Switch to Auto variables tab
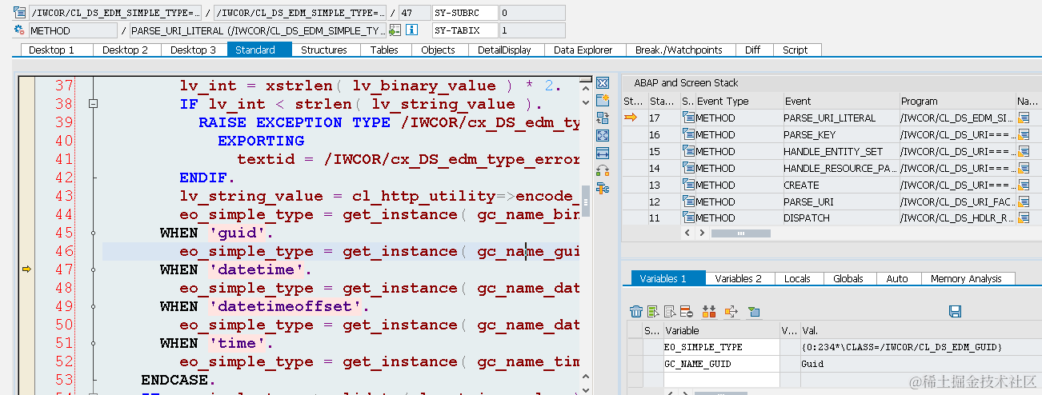The width and height of the screenshot is (1042, 395). (x=897, y=278)
